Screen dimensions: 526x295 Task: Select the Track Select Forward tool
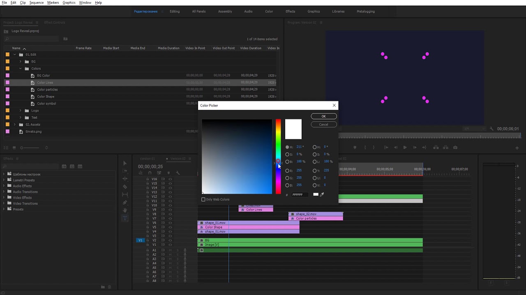tap(125, 171)
